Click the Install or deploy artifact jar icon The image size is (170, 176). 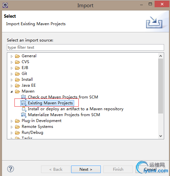[x=24, y=109]
